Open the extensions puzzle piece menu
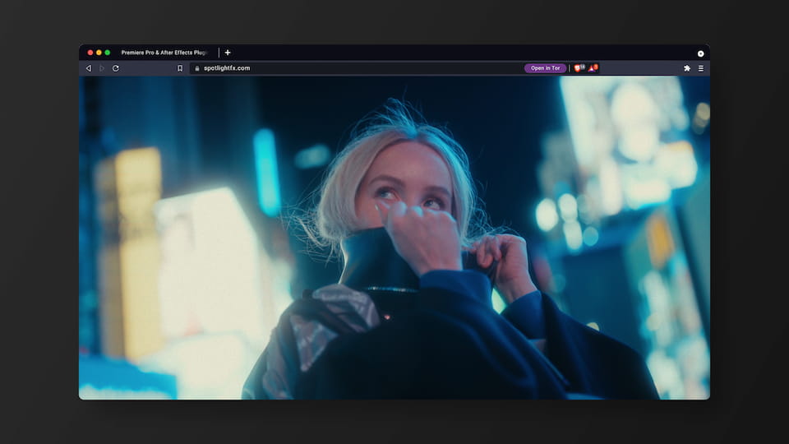 [x=687, y=68]
